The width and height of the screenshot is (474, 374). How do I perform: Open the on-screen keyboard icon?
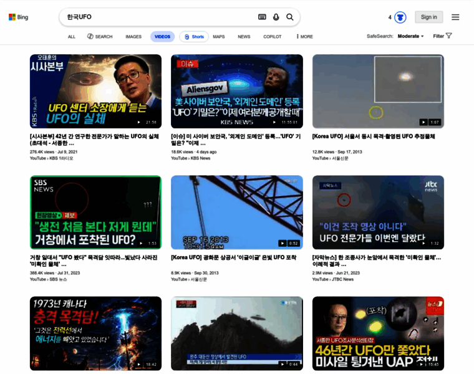point(262,17)
